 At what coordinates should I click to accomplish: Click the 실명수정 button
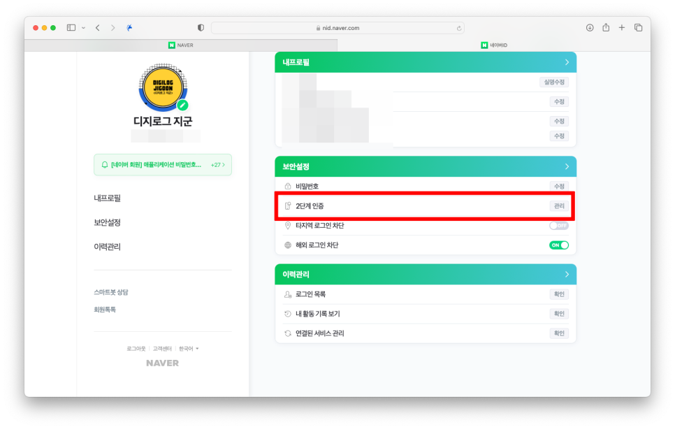point(554,82)
